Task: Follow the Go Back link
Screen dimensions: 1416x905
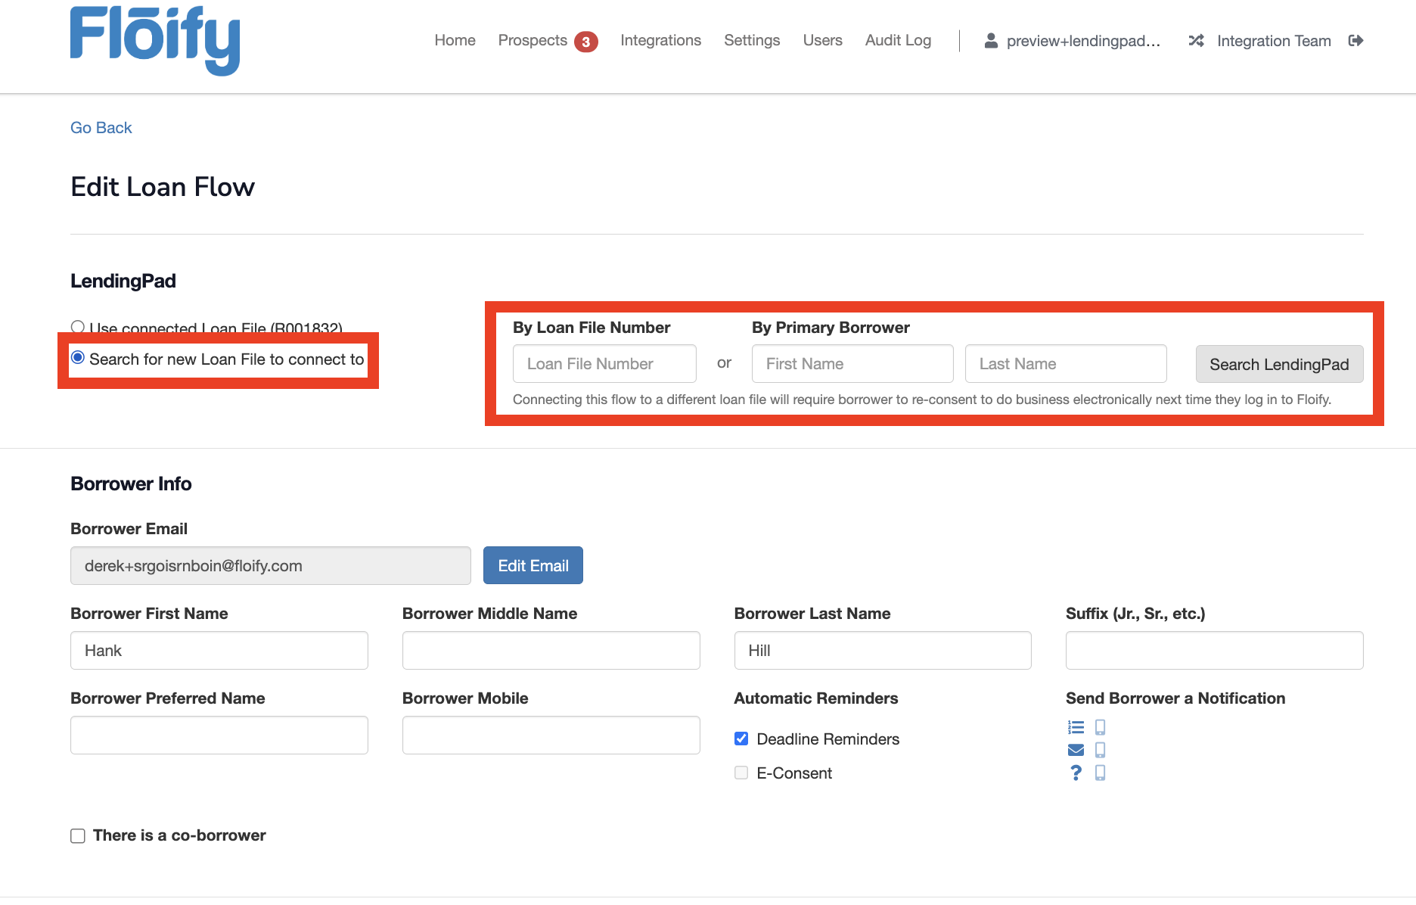Action: click(101, 128)
